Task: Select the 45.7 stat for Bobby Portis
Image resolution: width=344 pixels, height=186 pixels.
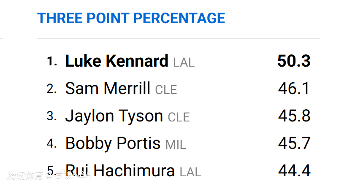Action: (294, 143)
